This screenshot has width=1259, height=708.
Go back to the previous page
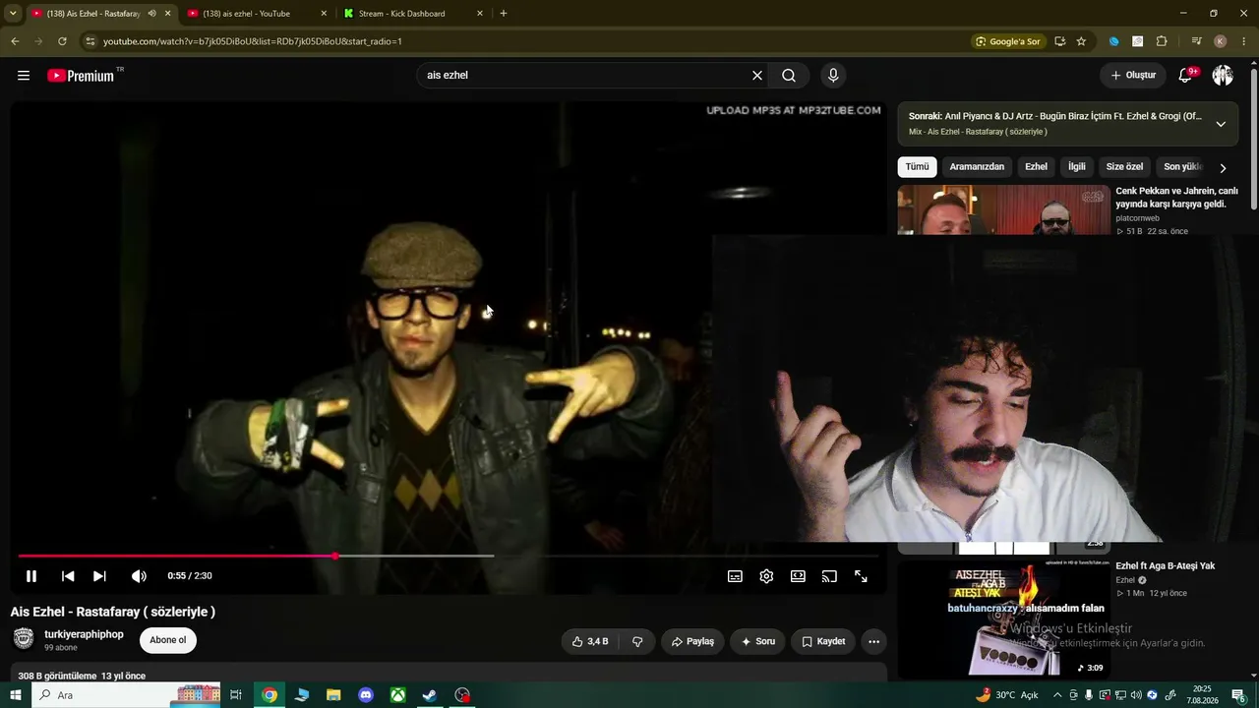15,41
